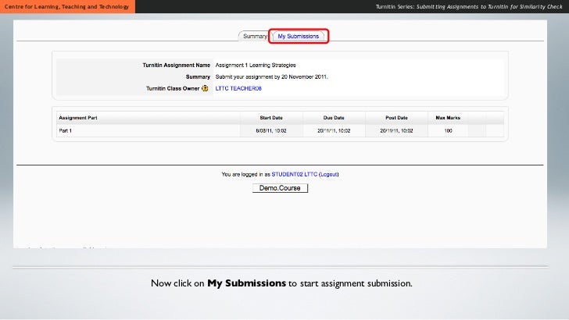This screenshot has height=320, width=569.
Task: Click the Post Date column header
Action: (x=396, y=118)
